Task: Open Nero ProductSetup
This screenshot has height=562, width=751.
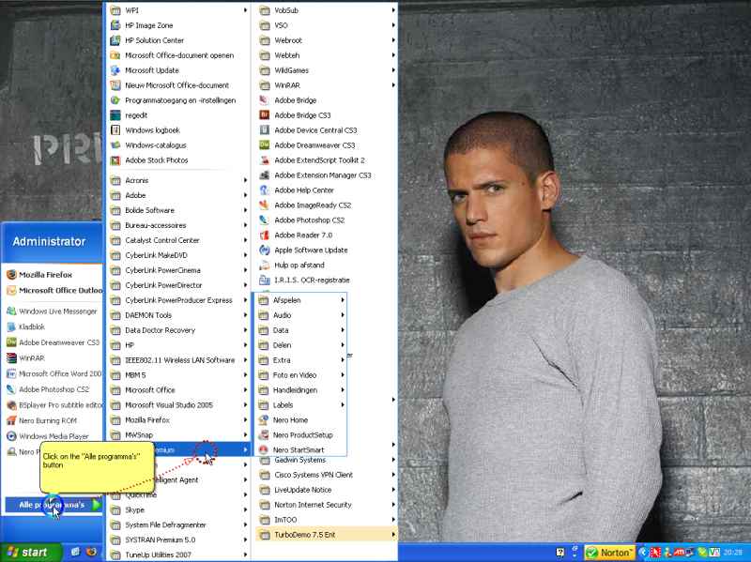Action: pyautogui.click(x=300, y=434)
